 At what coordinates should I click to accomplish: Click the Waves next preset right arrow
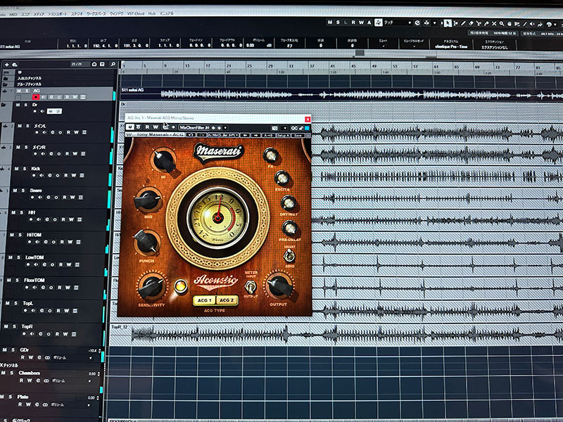[255, 135]
